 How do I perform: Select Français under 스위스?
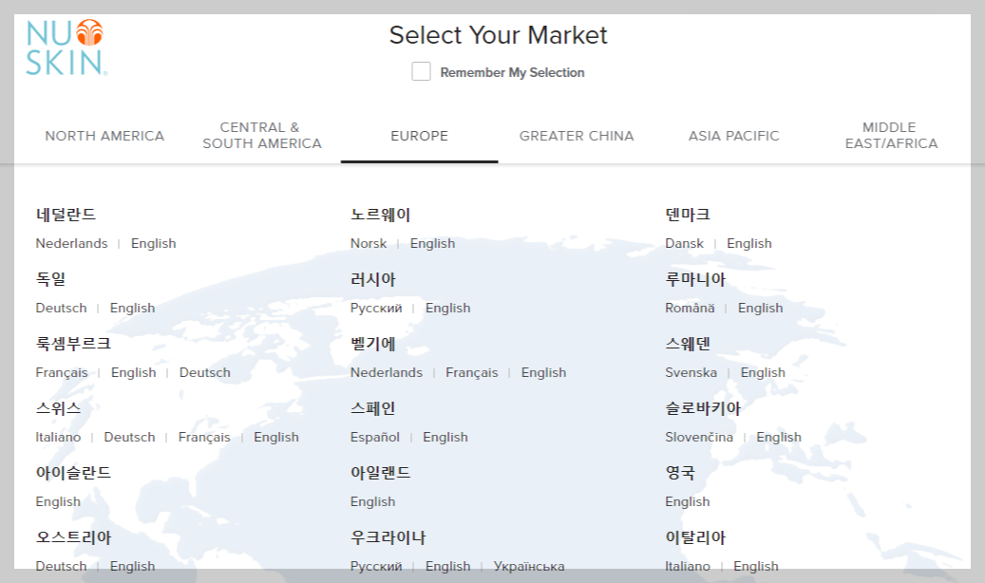point(204,437)
